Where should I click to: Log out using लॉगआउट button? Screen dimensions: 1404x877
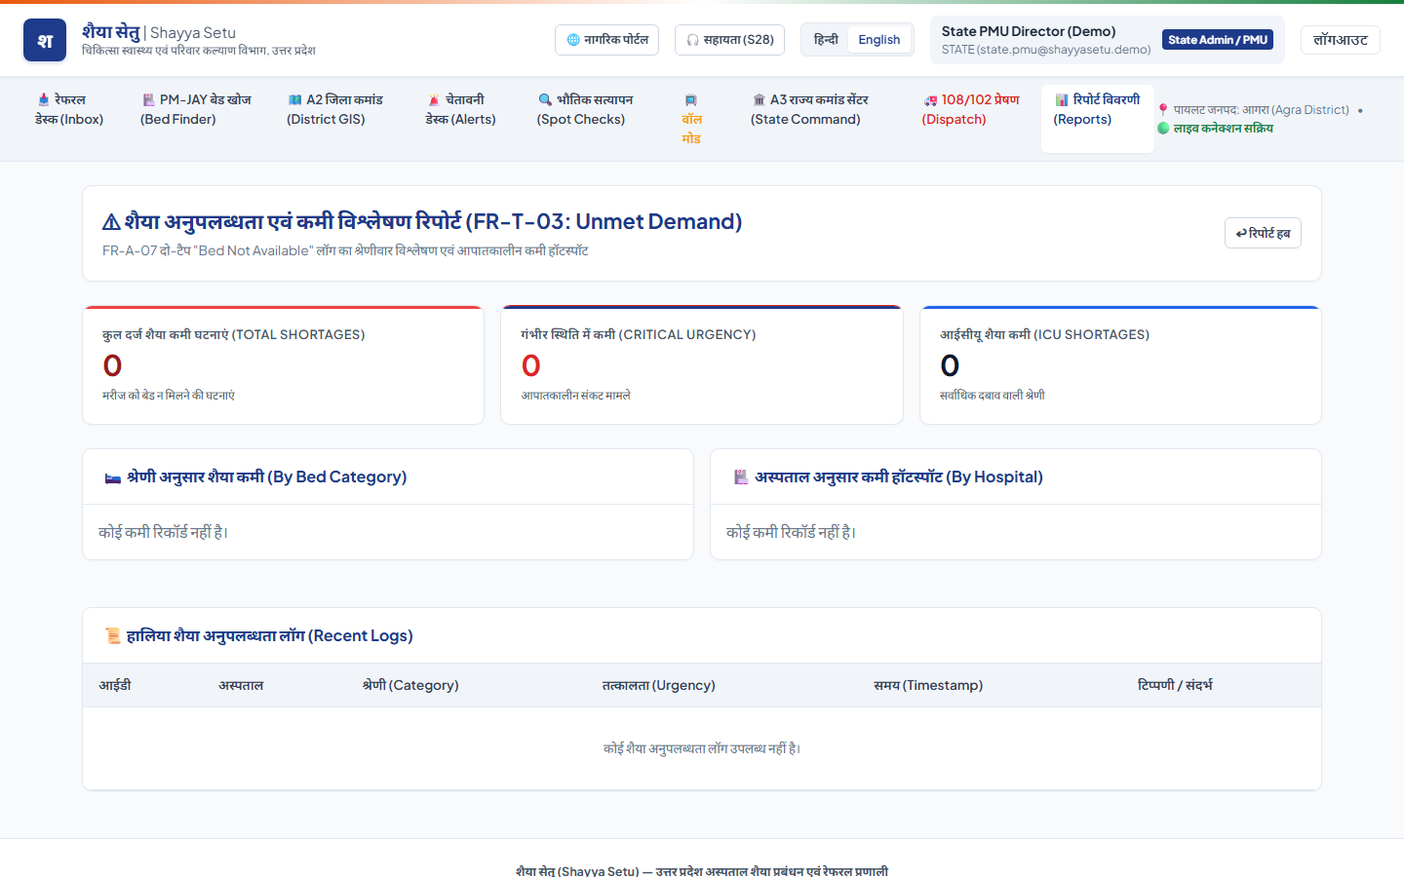(1341, 40)
